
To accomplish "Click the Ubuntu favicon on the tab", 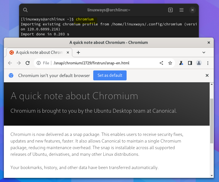I will [x=12, y=52].
